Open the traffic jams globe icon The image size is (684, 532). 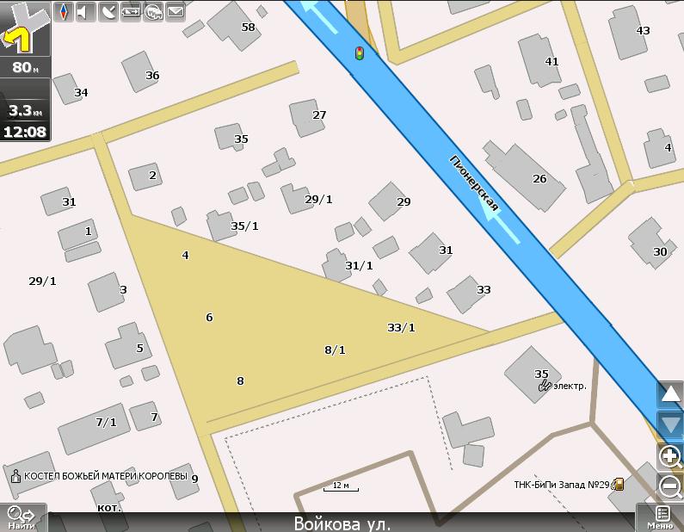click(153, 12)
